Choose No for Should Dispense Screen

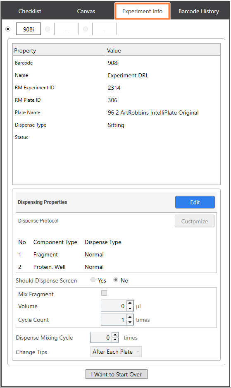(116, 280)
